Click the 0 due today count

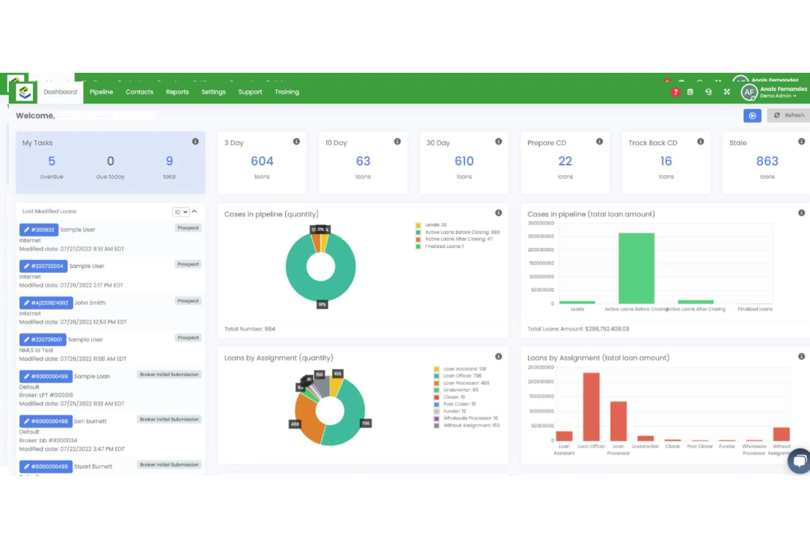[111, 161]
